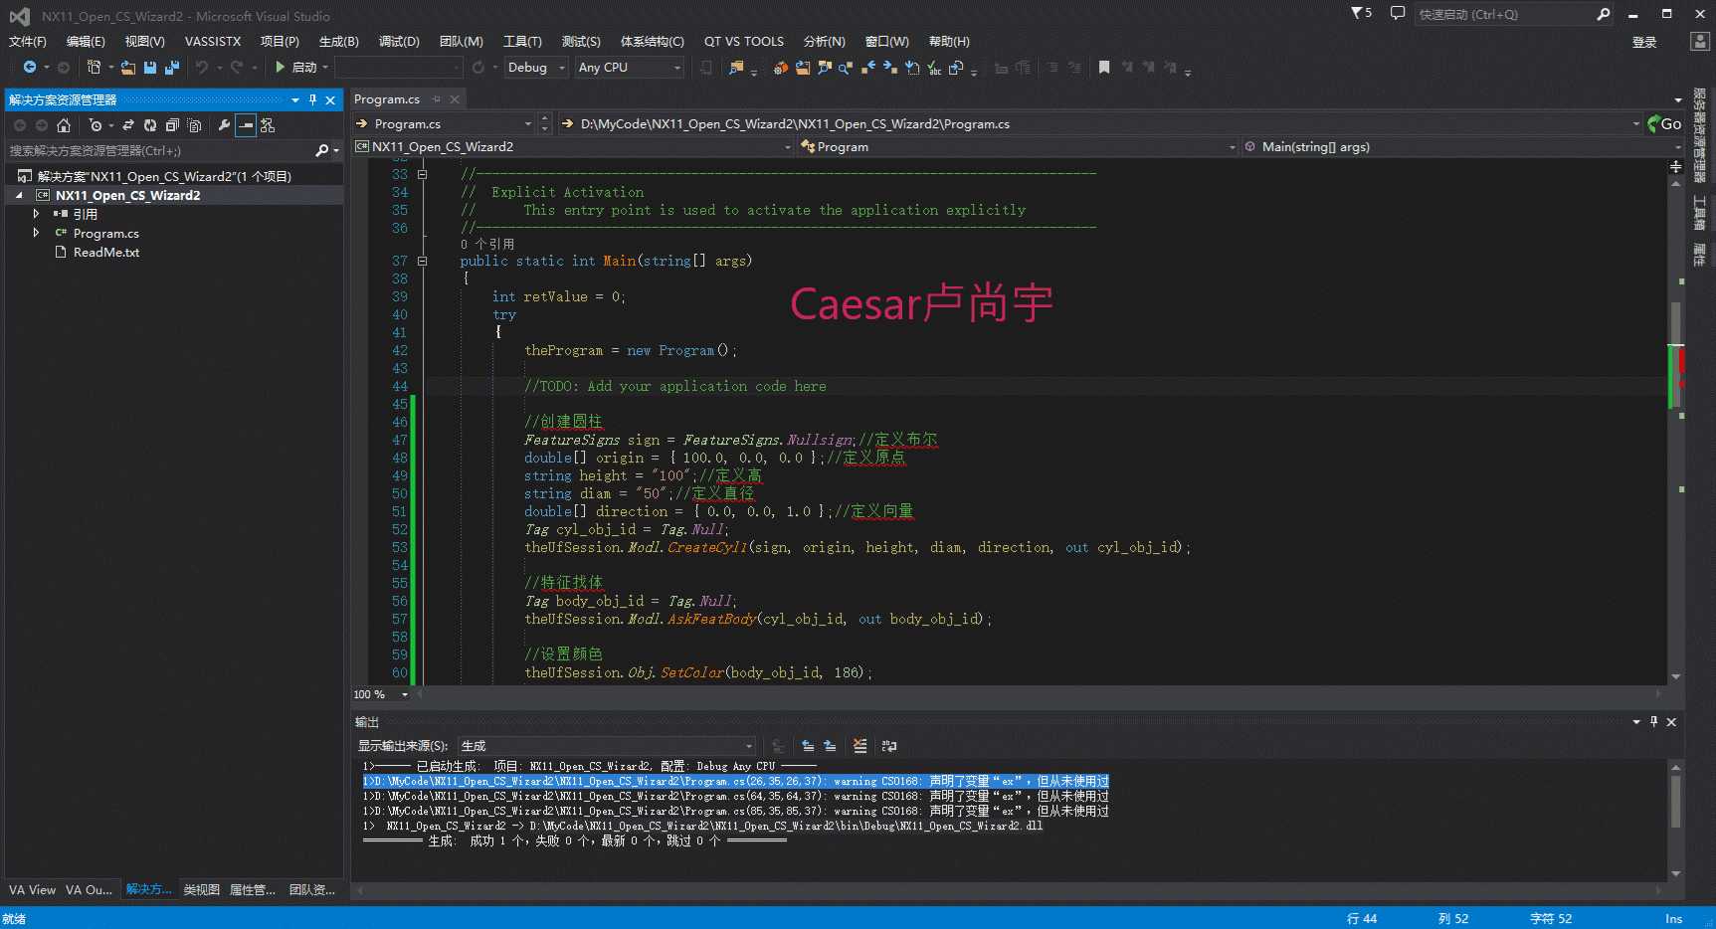Viewport: 1716px width, 929px height.
Task: Toggle preview selected items button
Action: pos(246,125)
